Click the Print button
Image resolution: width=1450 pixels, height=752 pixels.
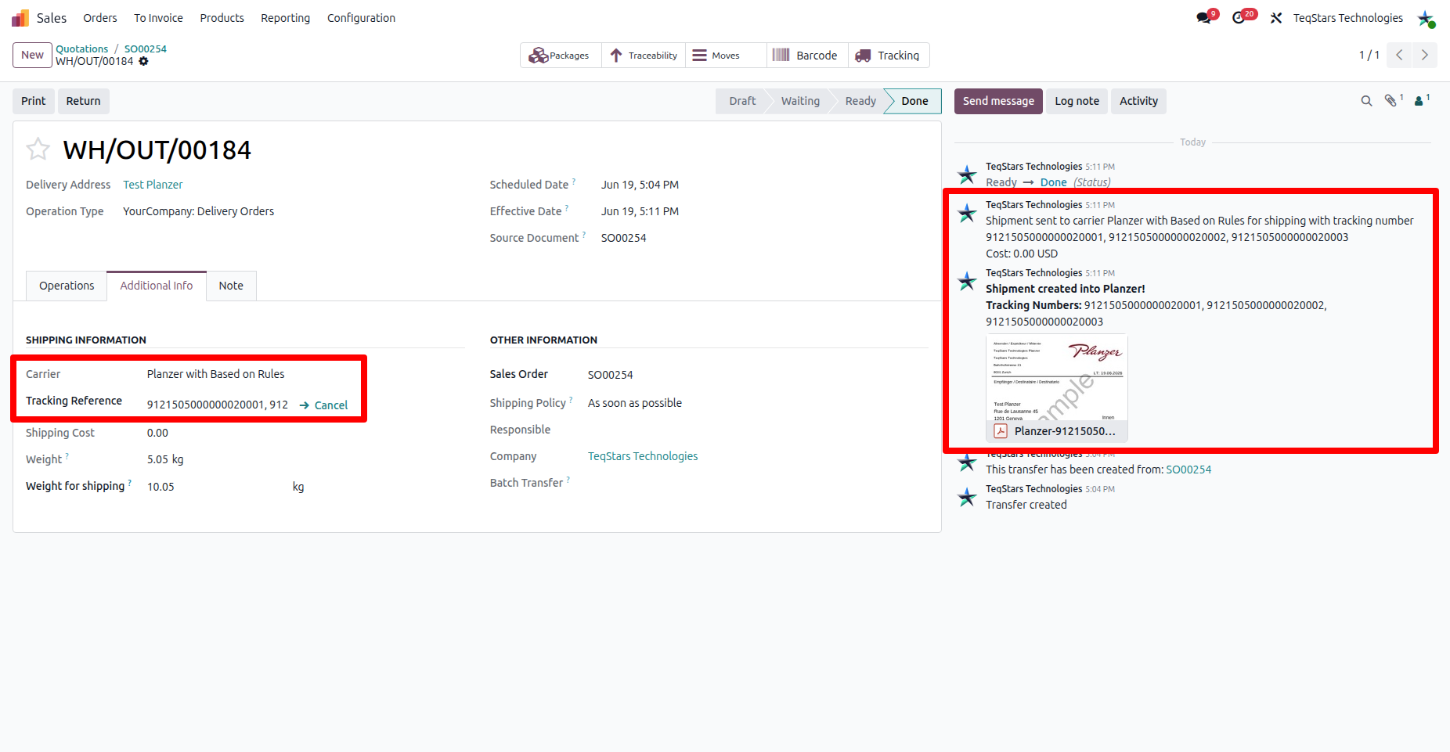pos(34,101)
